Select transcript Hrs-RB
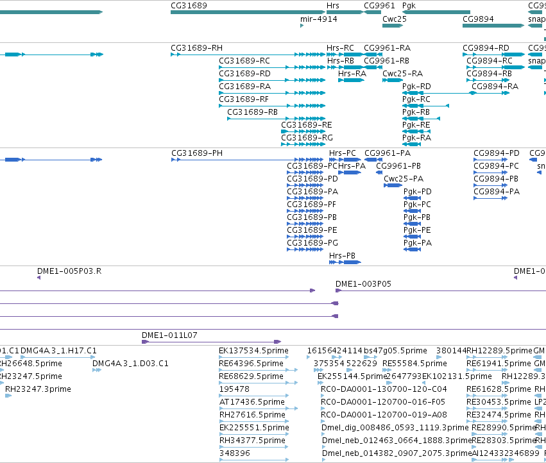This screenshot has height=463, width=546. click(340, 60)
